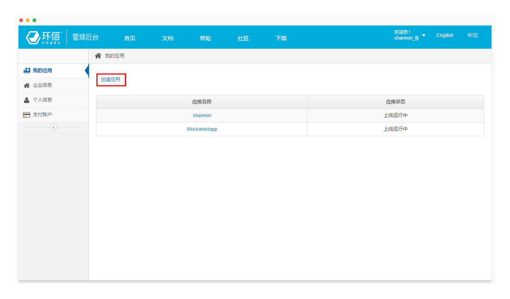Go to 帮助 in top navigation

pos(205,38)
